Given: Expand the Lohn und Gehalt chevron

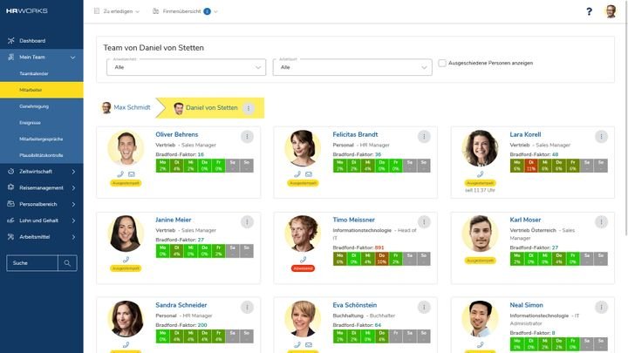Looking at the screenshot, I should click(73, 221).
